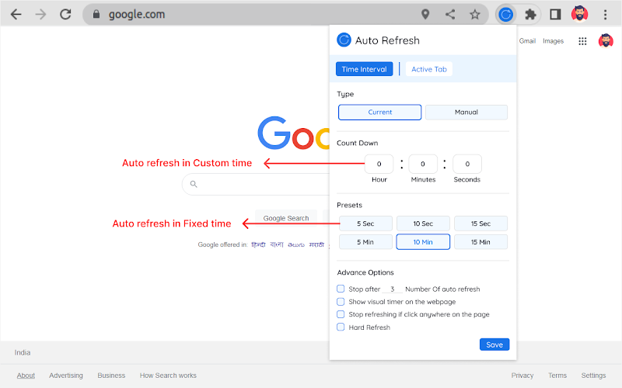Click the Seconds countdown field
Image resolution: width=622 pixels, height=388 pixels.
467,164
